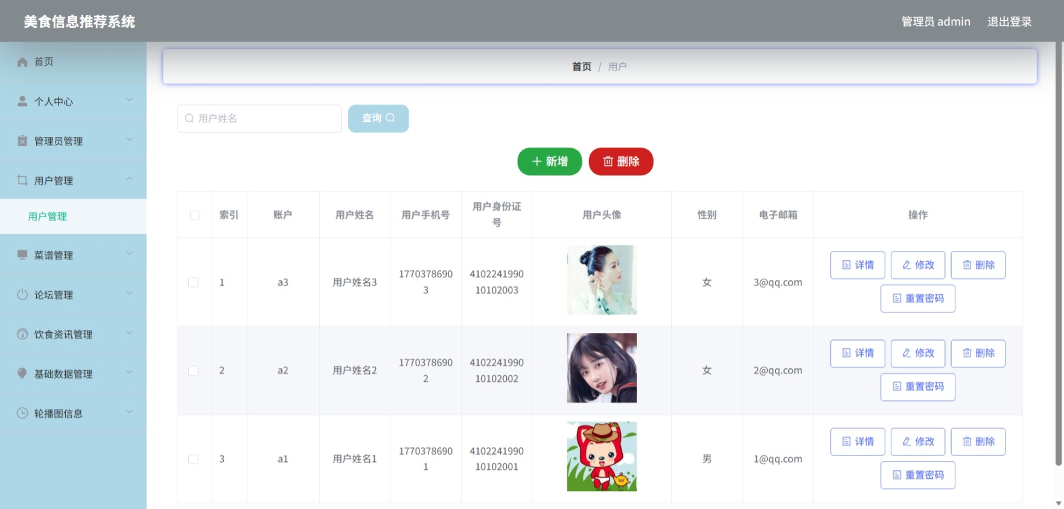Check the checkbox for row a1
The width and height of the screenshot is (1064, 509).
pos(193,459)
